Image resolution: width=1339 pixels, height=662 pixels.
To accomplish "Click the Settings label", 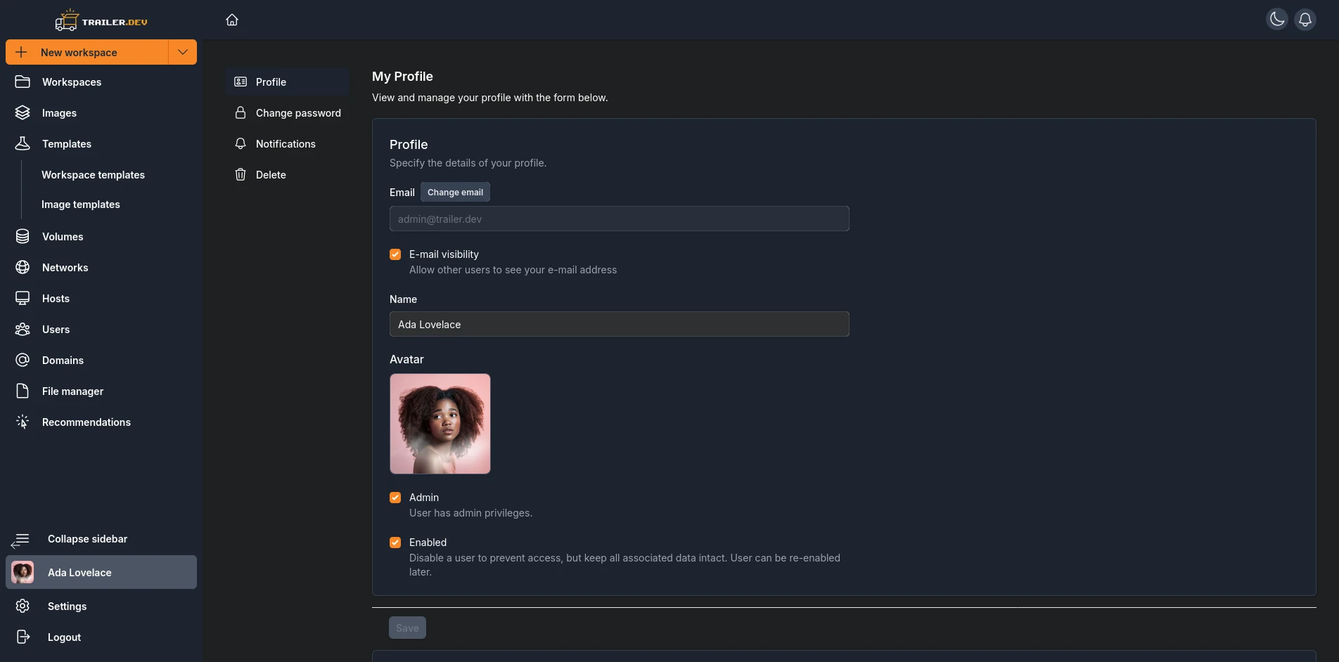I will pos(67,606).
